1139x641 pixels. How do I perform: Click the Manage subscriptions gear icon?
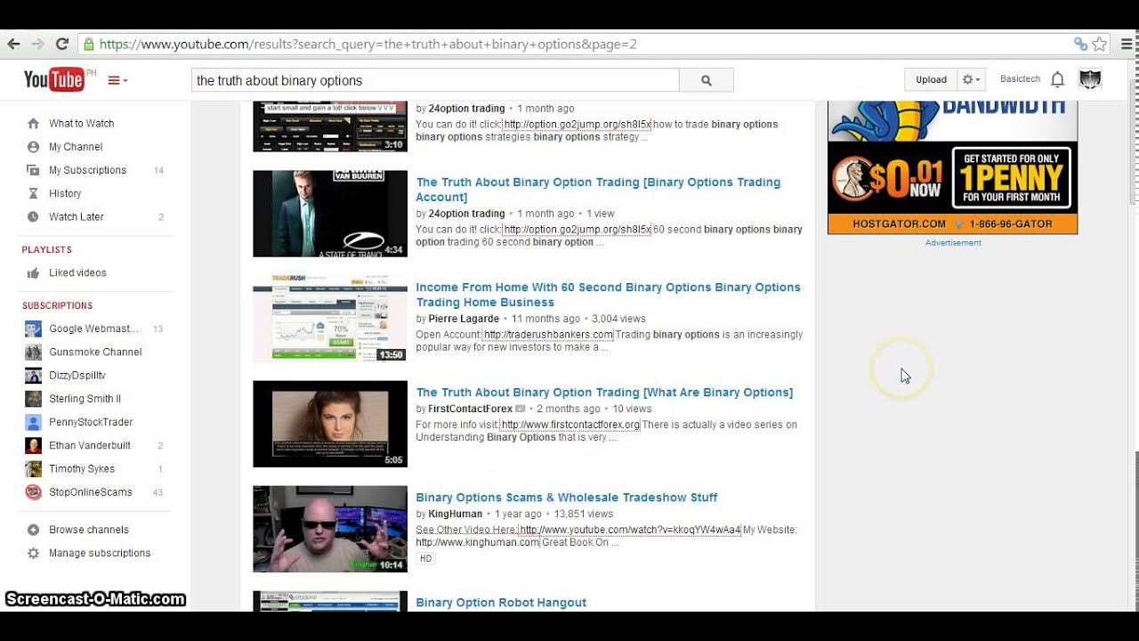[33, 553]
